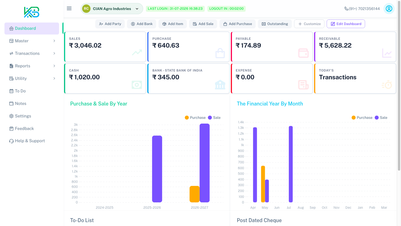
Task: Click the Add Item button
Action: point(173,24)
